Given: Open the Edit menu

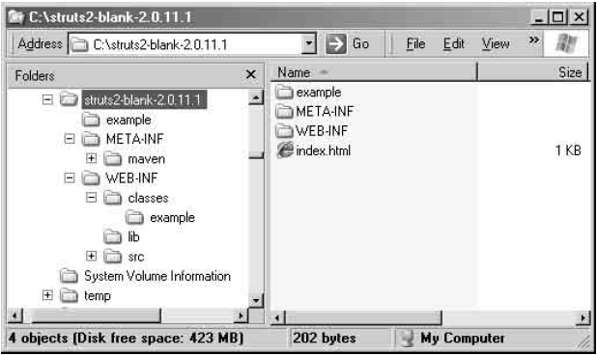Looking at the screenshot, I should coord(453,44).
